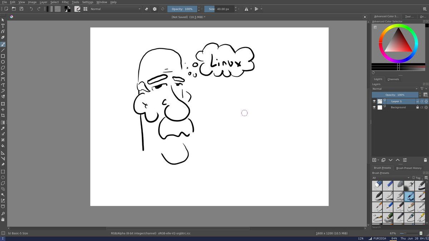Open the layer filter funnel dropdown
This screenshot has height=241, width=429.
pyautogui.click(x=423, y=89)
